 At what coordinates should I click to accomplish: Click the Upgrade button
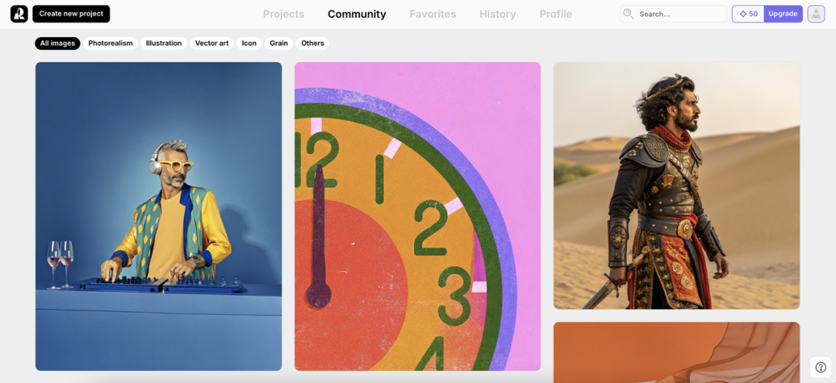coord(783,14)
